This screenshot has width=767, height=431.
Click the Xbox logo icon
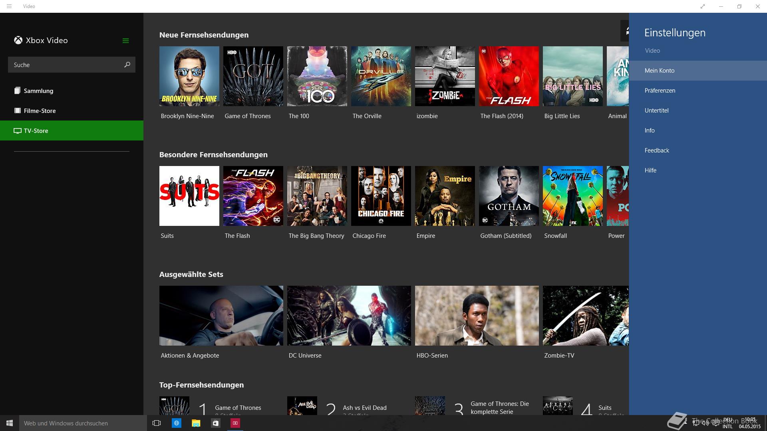click(18, 40)
